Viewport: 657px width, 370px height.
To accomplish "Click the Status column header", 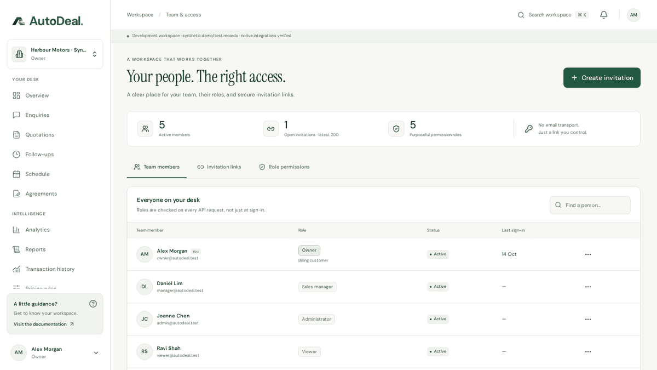I will coord(433,230).
